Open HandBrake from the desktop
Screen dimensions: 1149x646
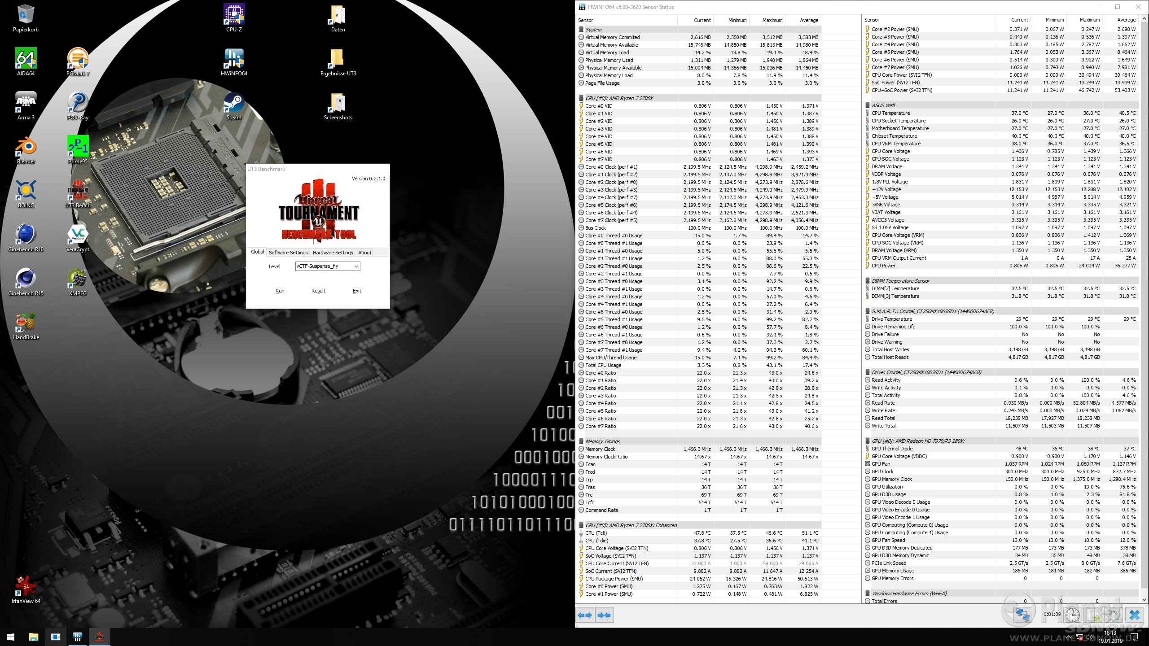click(x=26, y=326)
